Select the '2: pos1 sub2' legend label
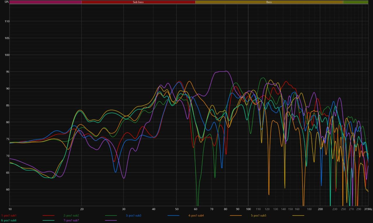 click(71, 215)
